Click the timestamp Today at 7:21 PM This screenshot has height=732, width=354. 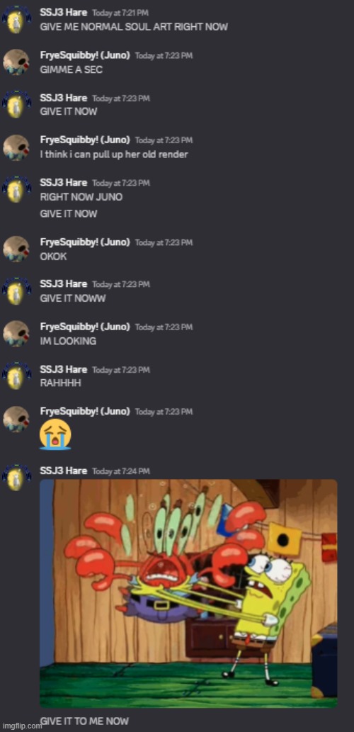pos(121,13)
